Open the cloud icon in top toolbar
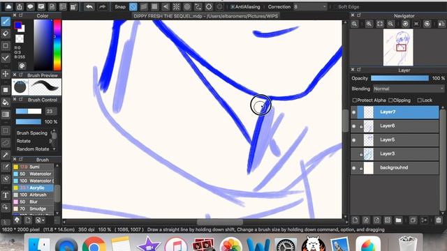 coord(8,7)
